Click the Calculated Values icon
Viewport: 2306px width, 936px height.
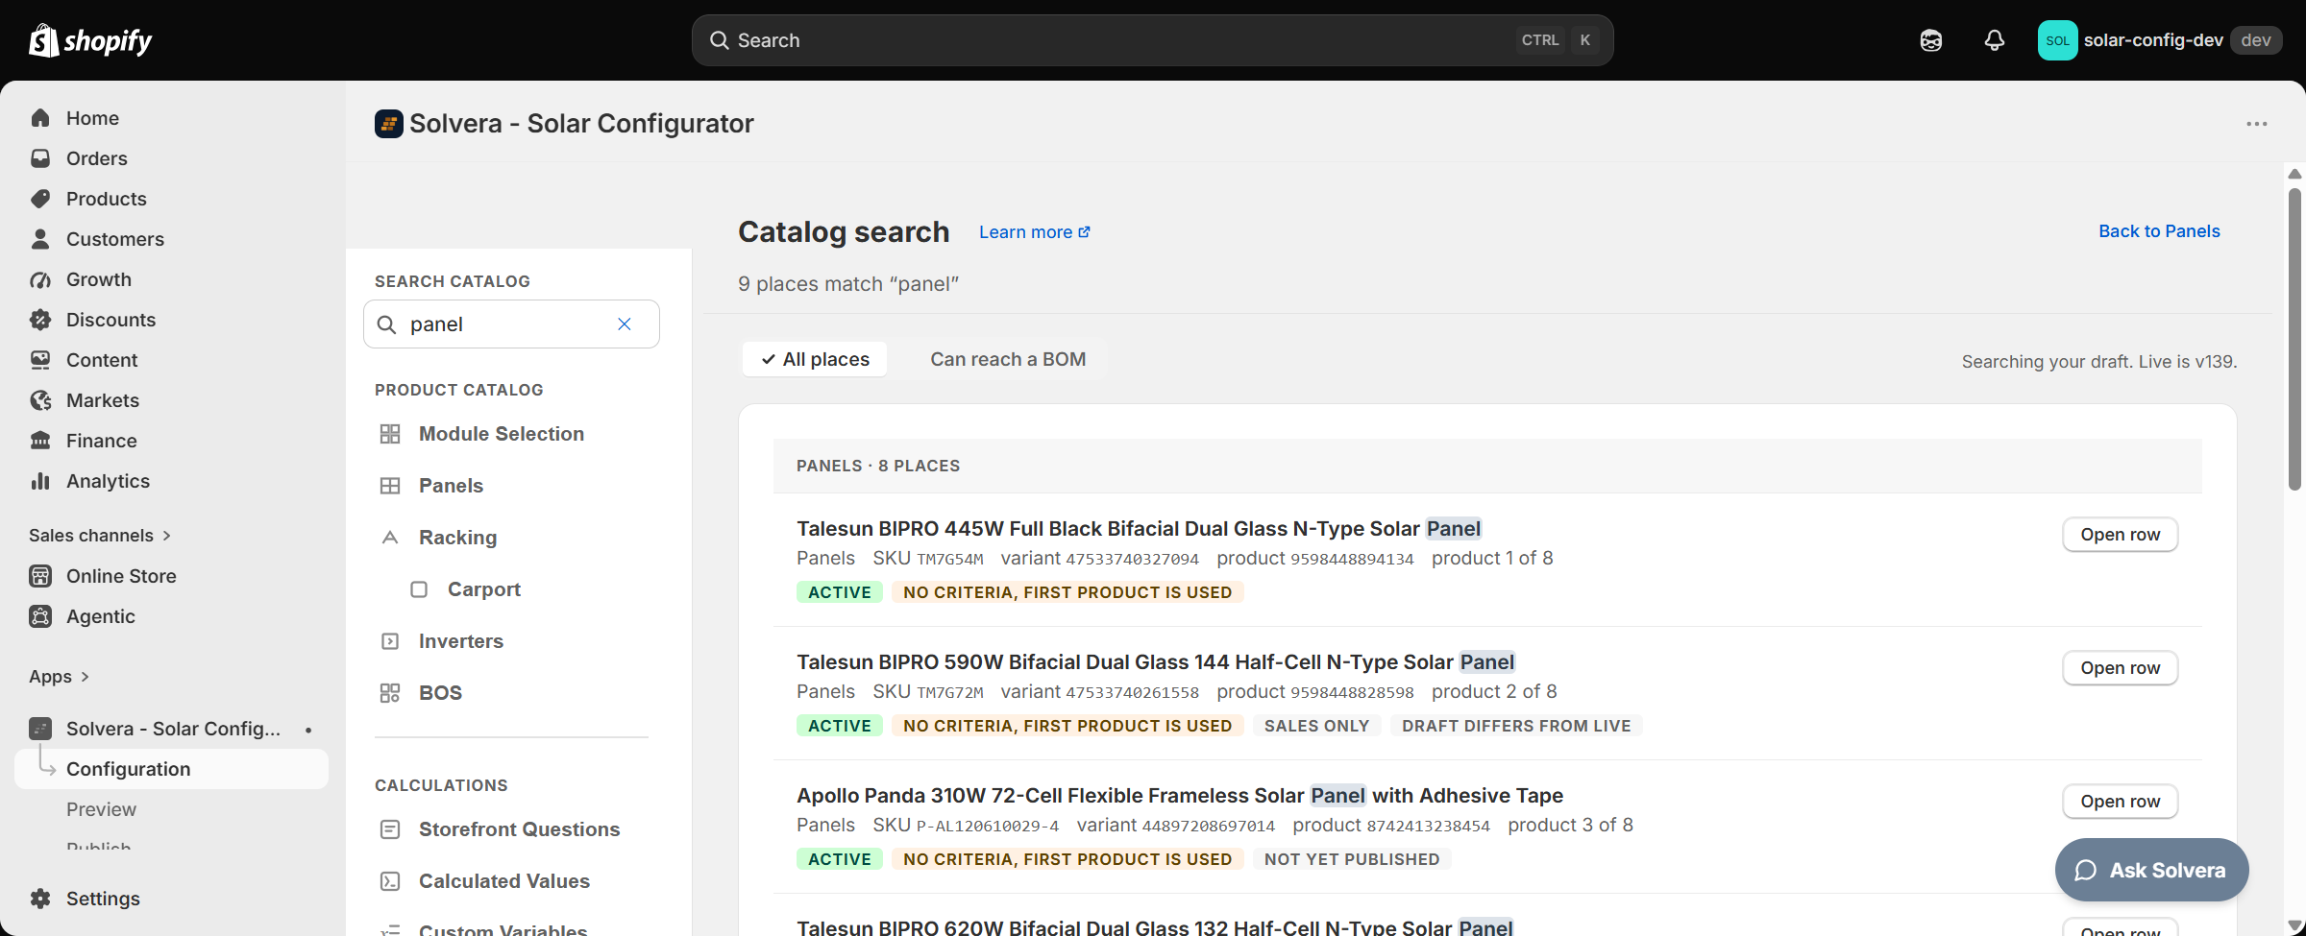tap(390, 881)
